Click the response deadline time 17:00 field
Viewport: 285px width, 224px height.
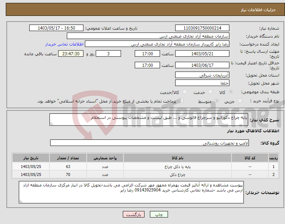tap(147, 53)
